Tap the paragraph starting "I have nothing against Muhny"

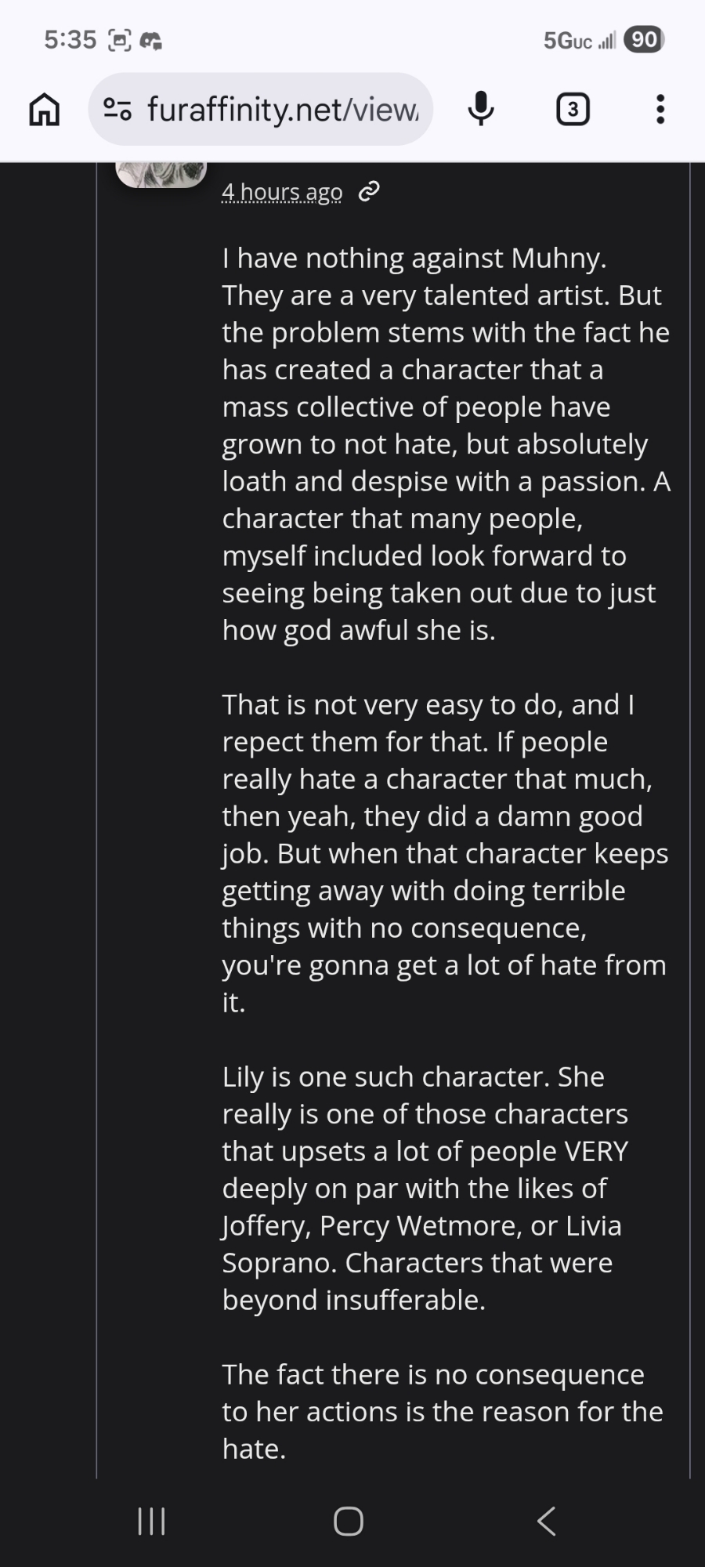[x=445, y=443]
